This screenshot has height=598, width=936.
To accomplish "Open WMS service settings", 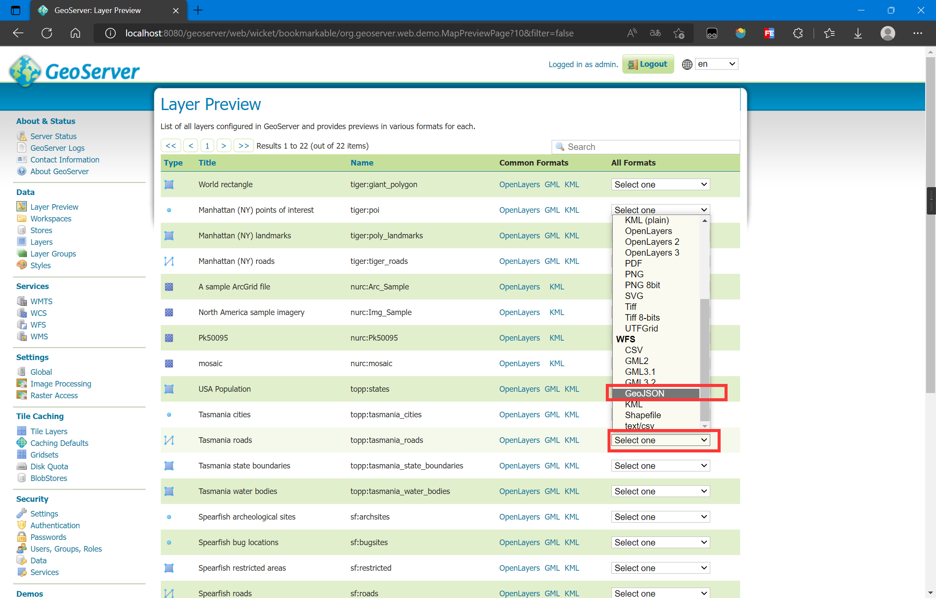I will (x=39, y=336).
